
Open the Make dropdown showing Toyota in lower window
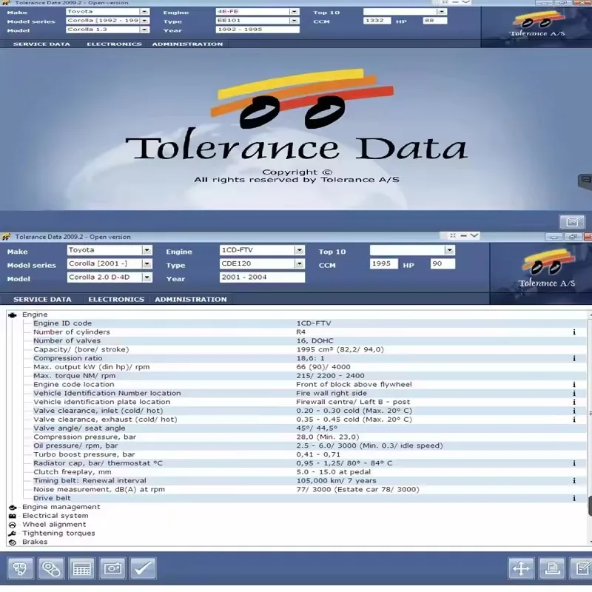pos(147,250)
